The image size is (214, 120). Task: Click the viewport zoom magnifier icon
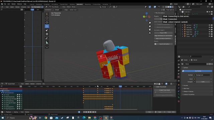point(150,23)
